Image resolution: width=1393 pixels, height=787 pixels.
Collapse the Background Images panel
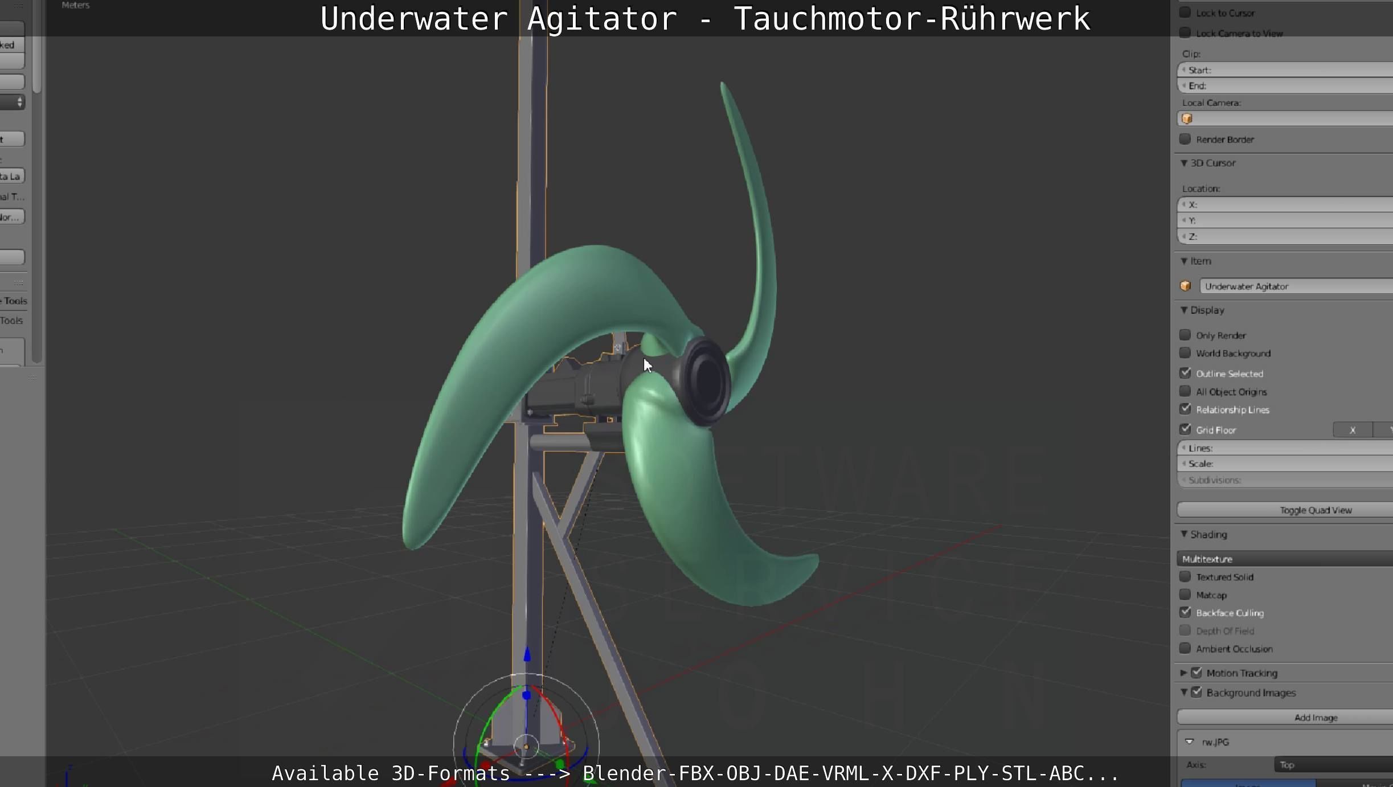click(x=1184, y=692)
